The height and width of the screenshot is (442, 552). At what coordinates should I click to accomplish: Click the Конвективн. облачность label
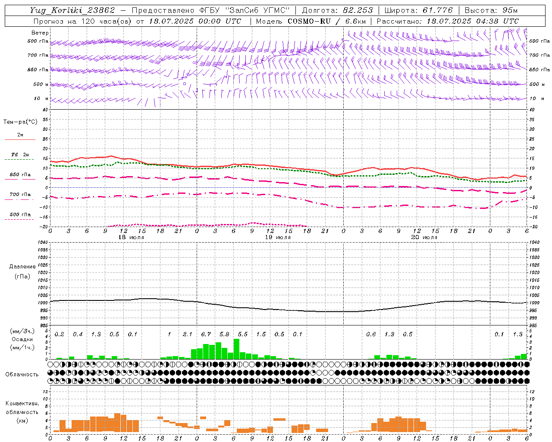click(x=22, y=408)
